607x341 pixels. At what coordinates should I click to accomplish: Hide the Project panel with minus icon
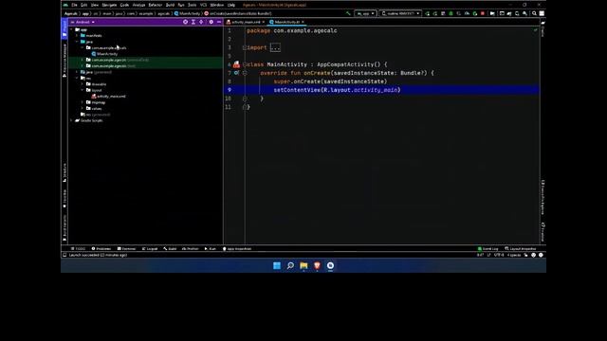[219, 22]
